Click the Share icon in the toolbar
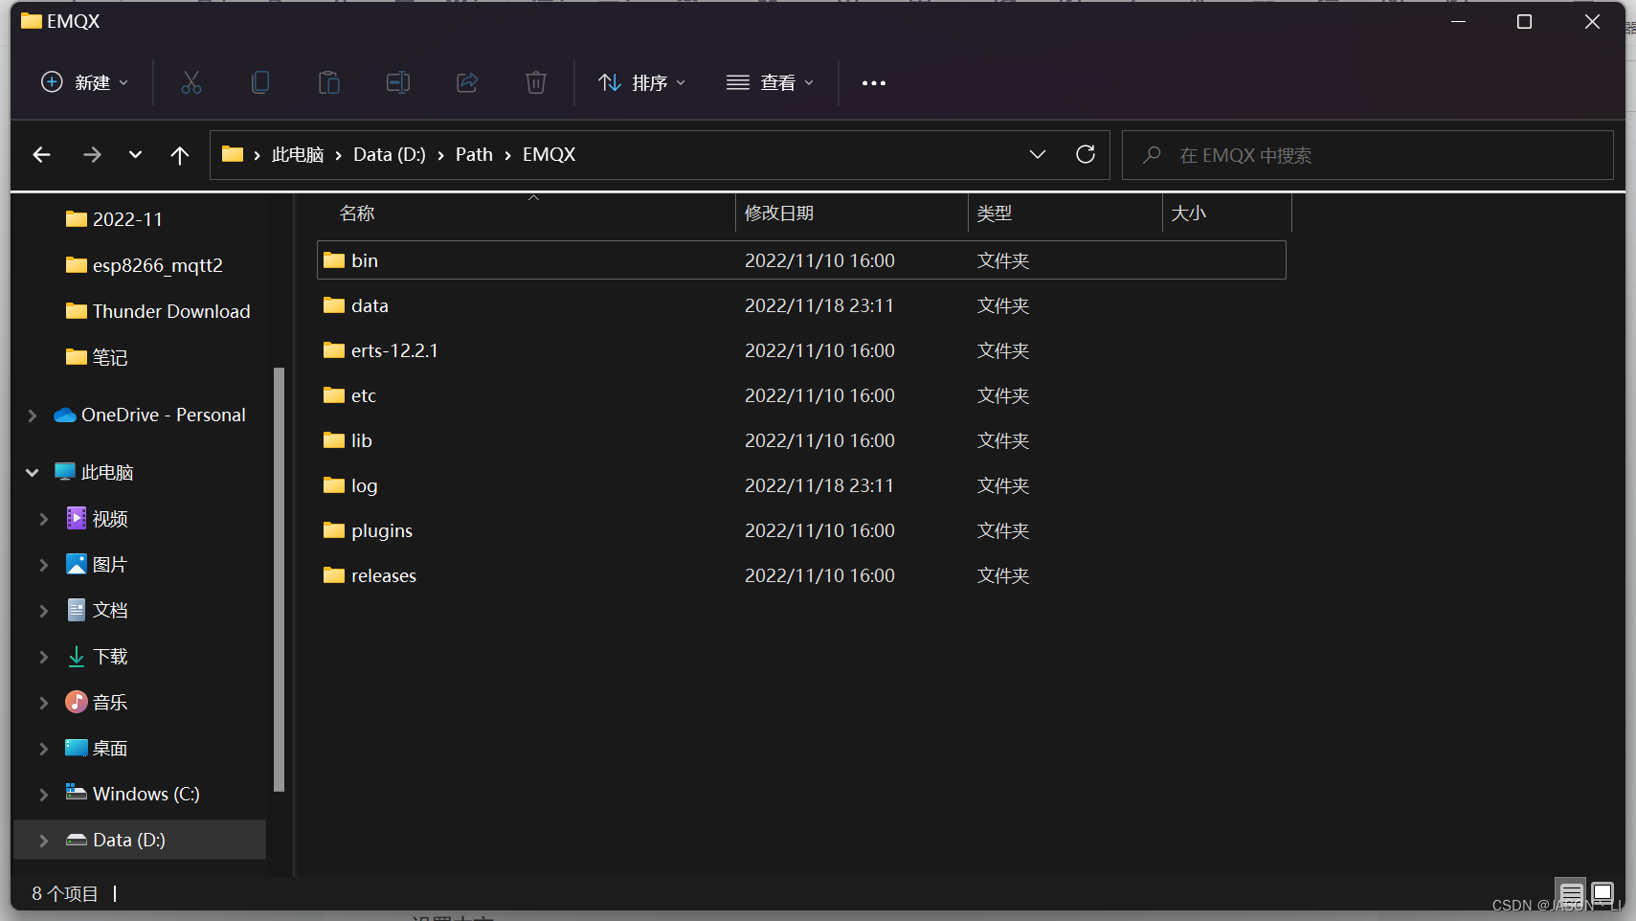 pyautogui.click(x=467, y=82)
